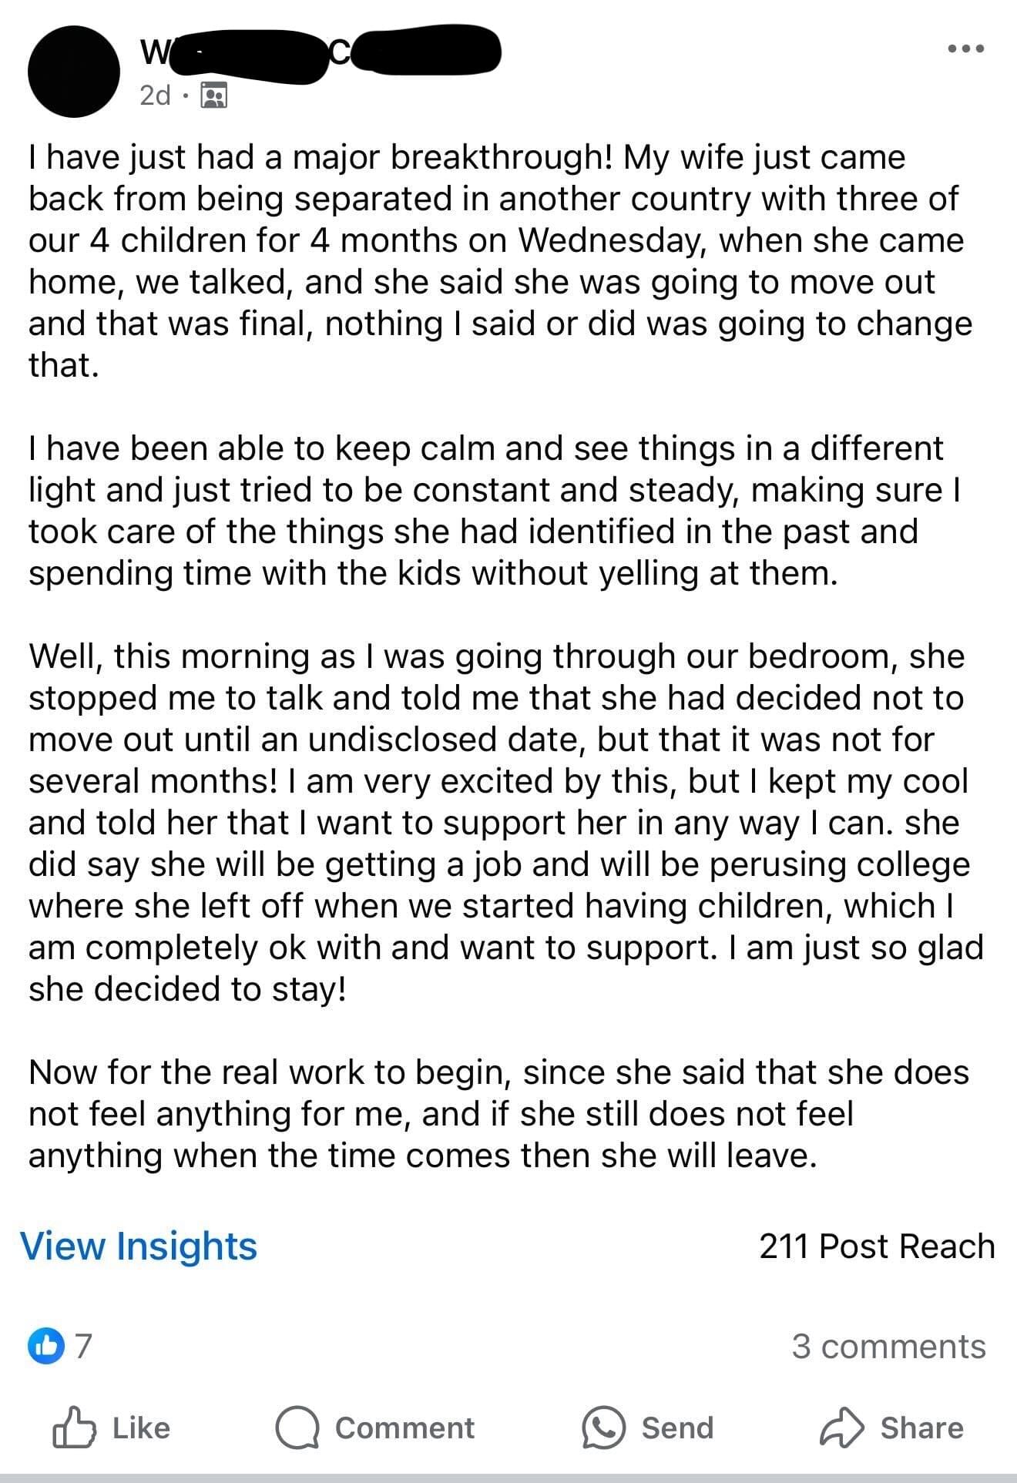Viewport: 1017px width, 1483px height.
Task: Click the post's first paragraph text
Action: coord(493,260)
